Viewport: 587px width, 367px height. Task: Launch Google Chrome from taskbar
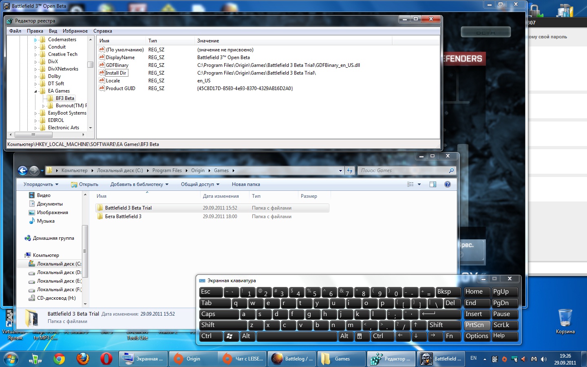(x=59, y=359)
